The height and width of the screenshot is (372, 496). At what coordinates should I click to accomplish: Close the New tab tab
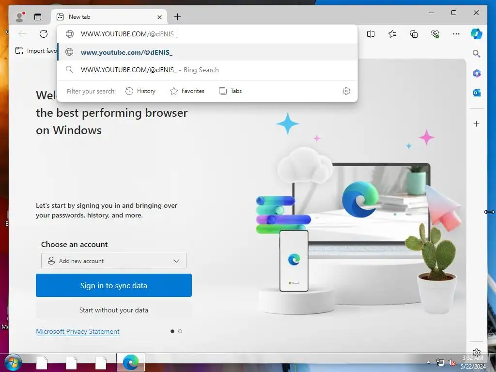(x=160, y=17)
